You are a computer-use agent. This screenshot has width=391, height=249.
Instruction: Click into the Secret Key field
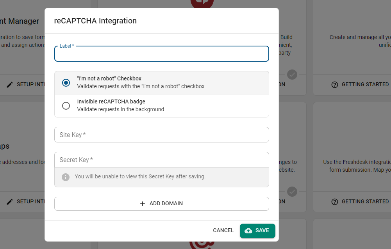click(162, 160)
